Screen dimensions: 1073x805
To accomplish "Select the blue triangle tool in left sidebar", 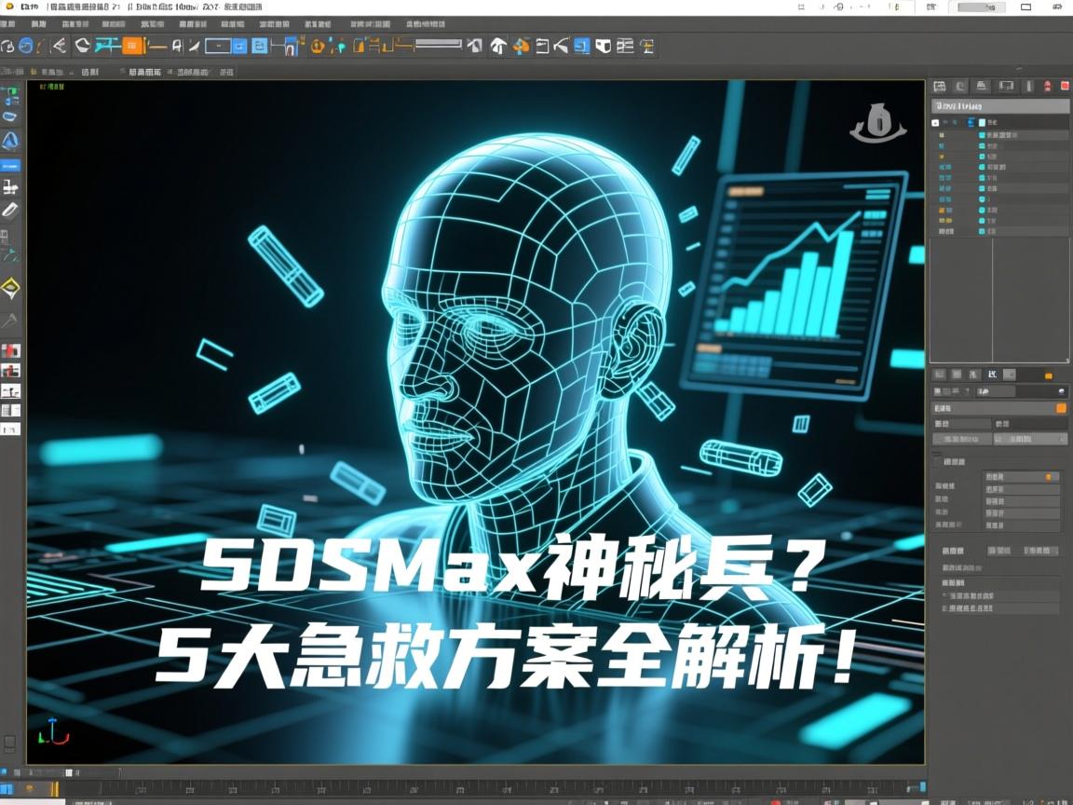I will 11,140.
